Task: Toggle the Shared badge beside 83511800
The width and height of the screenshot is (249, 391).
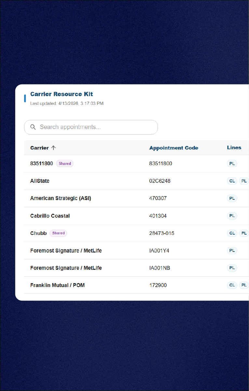Action: tap(64, 163)
